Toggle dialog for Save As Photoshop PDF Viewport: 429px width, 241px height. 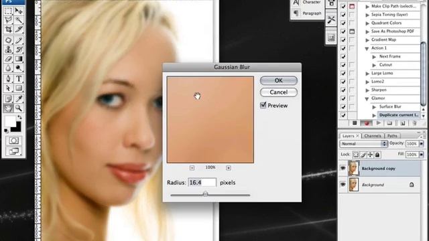click(352, 31)
